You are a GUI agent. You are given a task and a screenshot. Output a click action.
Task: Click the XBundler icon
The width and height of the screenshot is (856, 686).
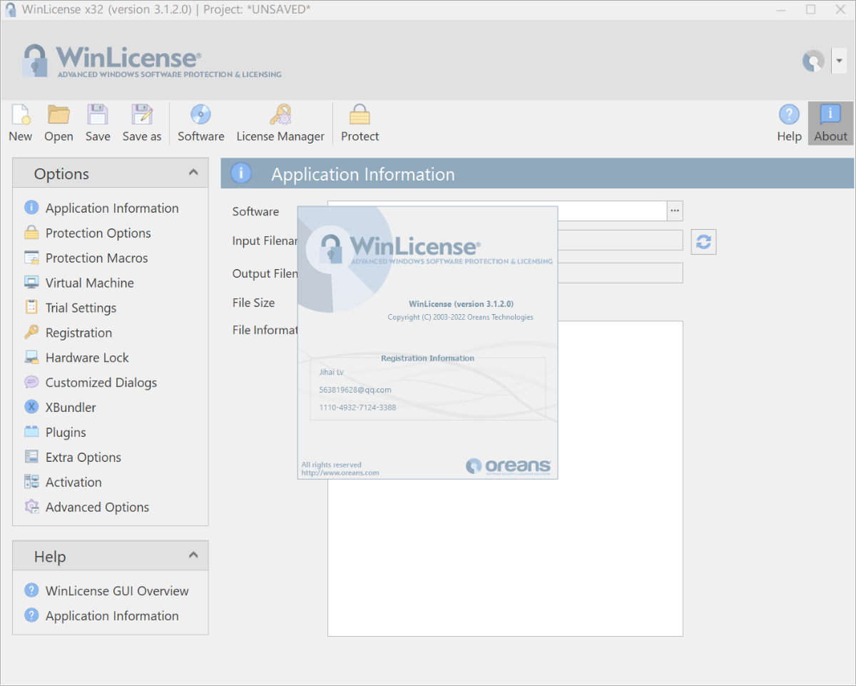(x=31, y=408)
